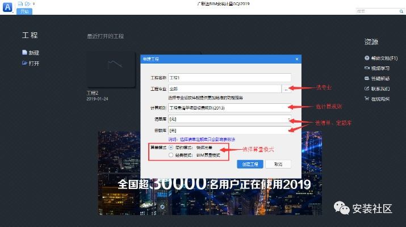Open the 计算规则 dropdown
406x227 pixels.
229,108
